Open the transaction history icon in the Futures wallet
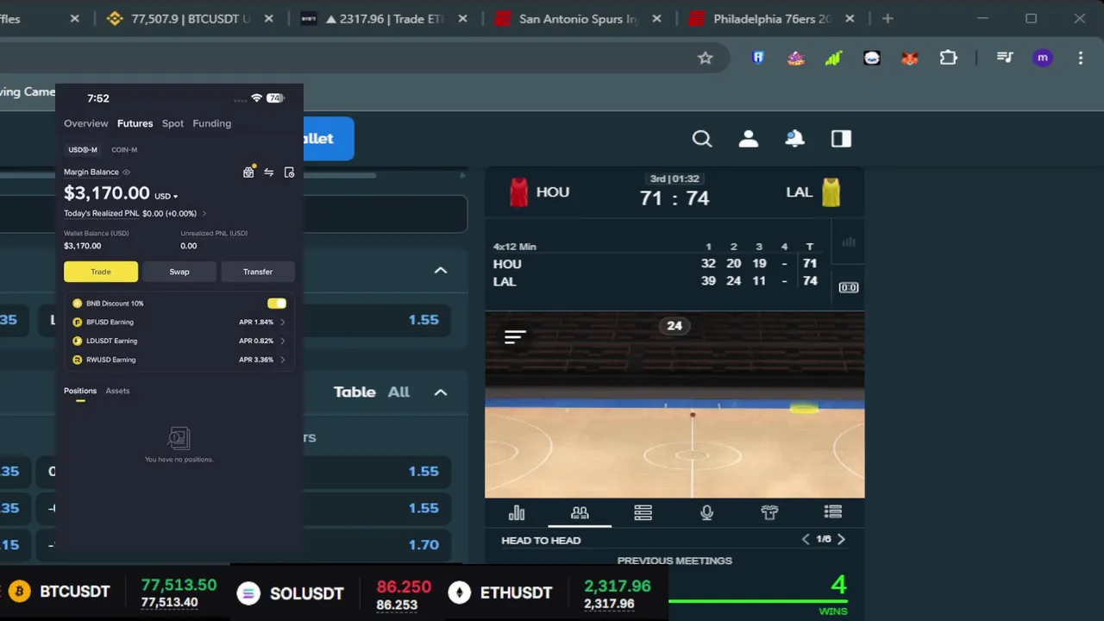This screenshot has height=621, width=1104. pos(289,172)
